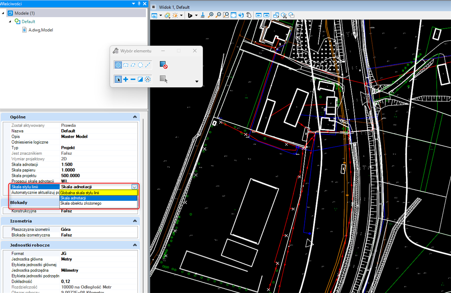The width and height of the screenshot is (451, 293).
Task: Choose the circle selection method icon
Action: tap(140, 65)
